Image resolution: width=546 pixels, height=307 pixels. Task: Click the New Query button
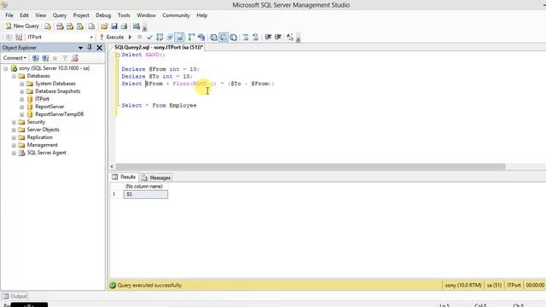click(22, 26)
